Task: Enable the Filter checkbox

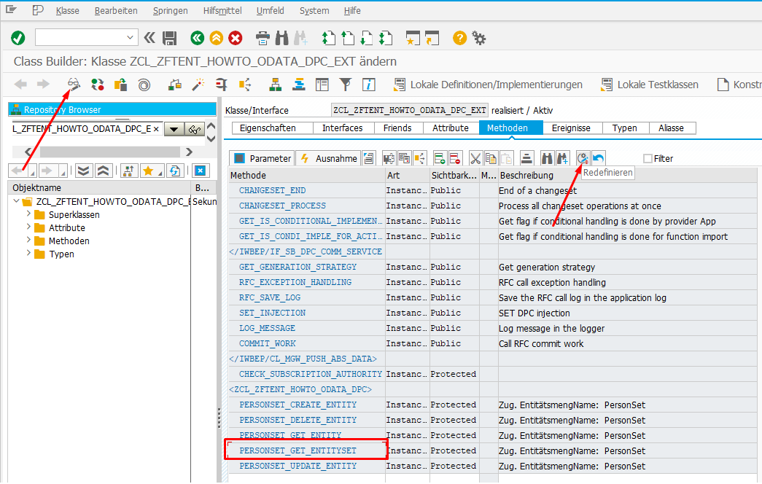Action: [x=648, y=158]
